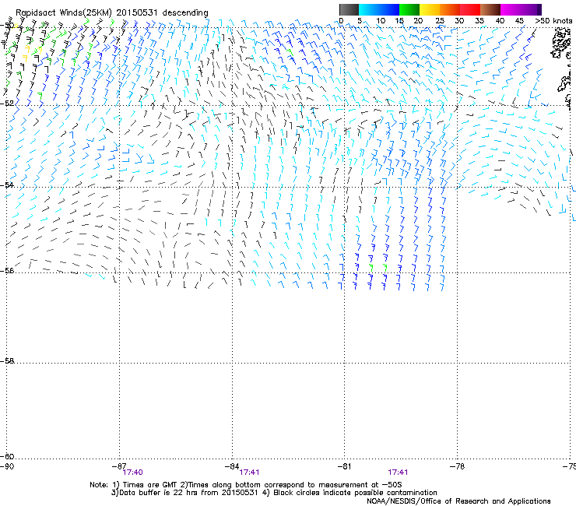Viewport: 576px width, 506px height.
Task: Click the green wind barbs near -56 latitude
Action: pos(378,268)
